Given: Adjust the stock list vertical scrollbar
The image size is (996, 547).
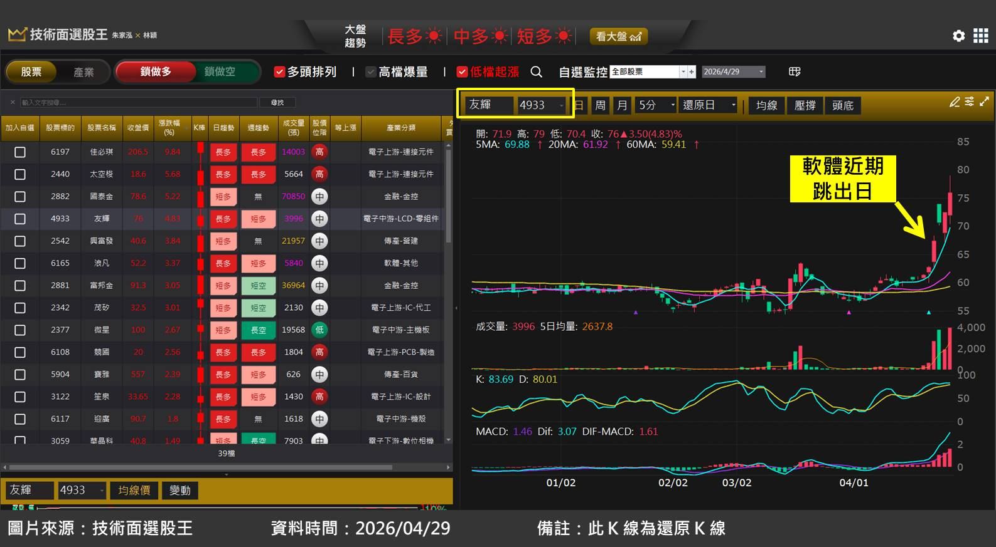Looking at the screenshot, I should coord(448,195).
